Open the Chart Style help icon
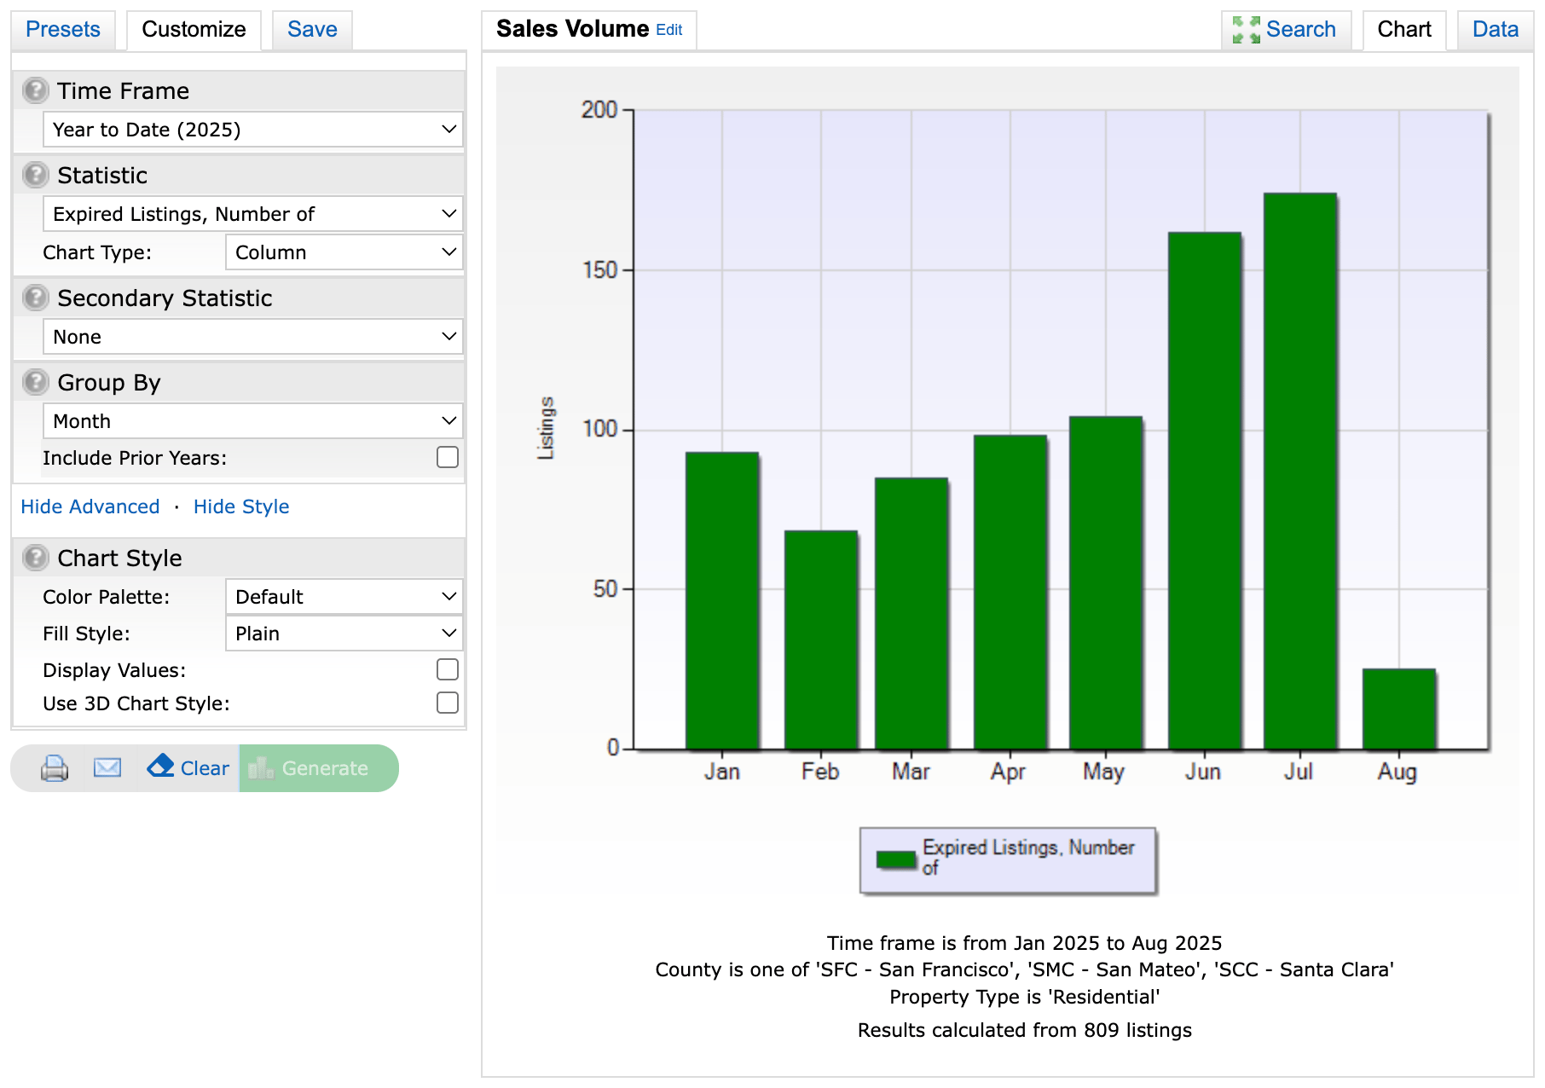This screenshot has width=1545, height=1088. click(x=35, y=558)
